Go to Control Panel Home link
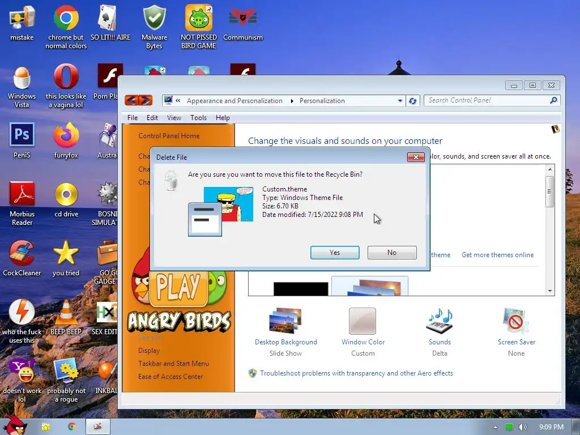 click(169, 136)
